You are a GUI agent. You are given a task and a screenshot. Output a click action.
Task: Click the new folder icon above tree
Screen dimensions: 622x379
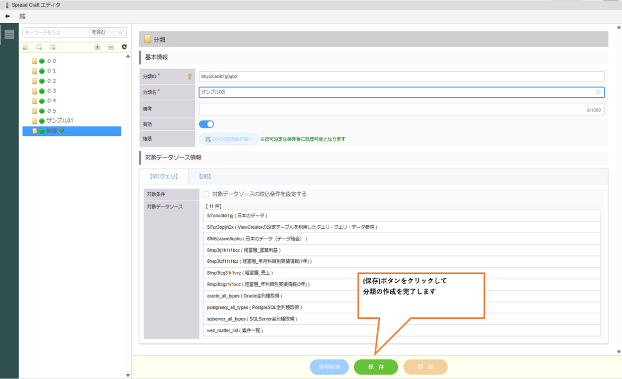(25, 47)
